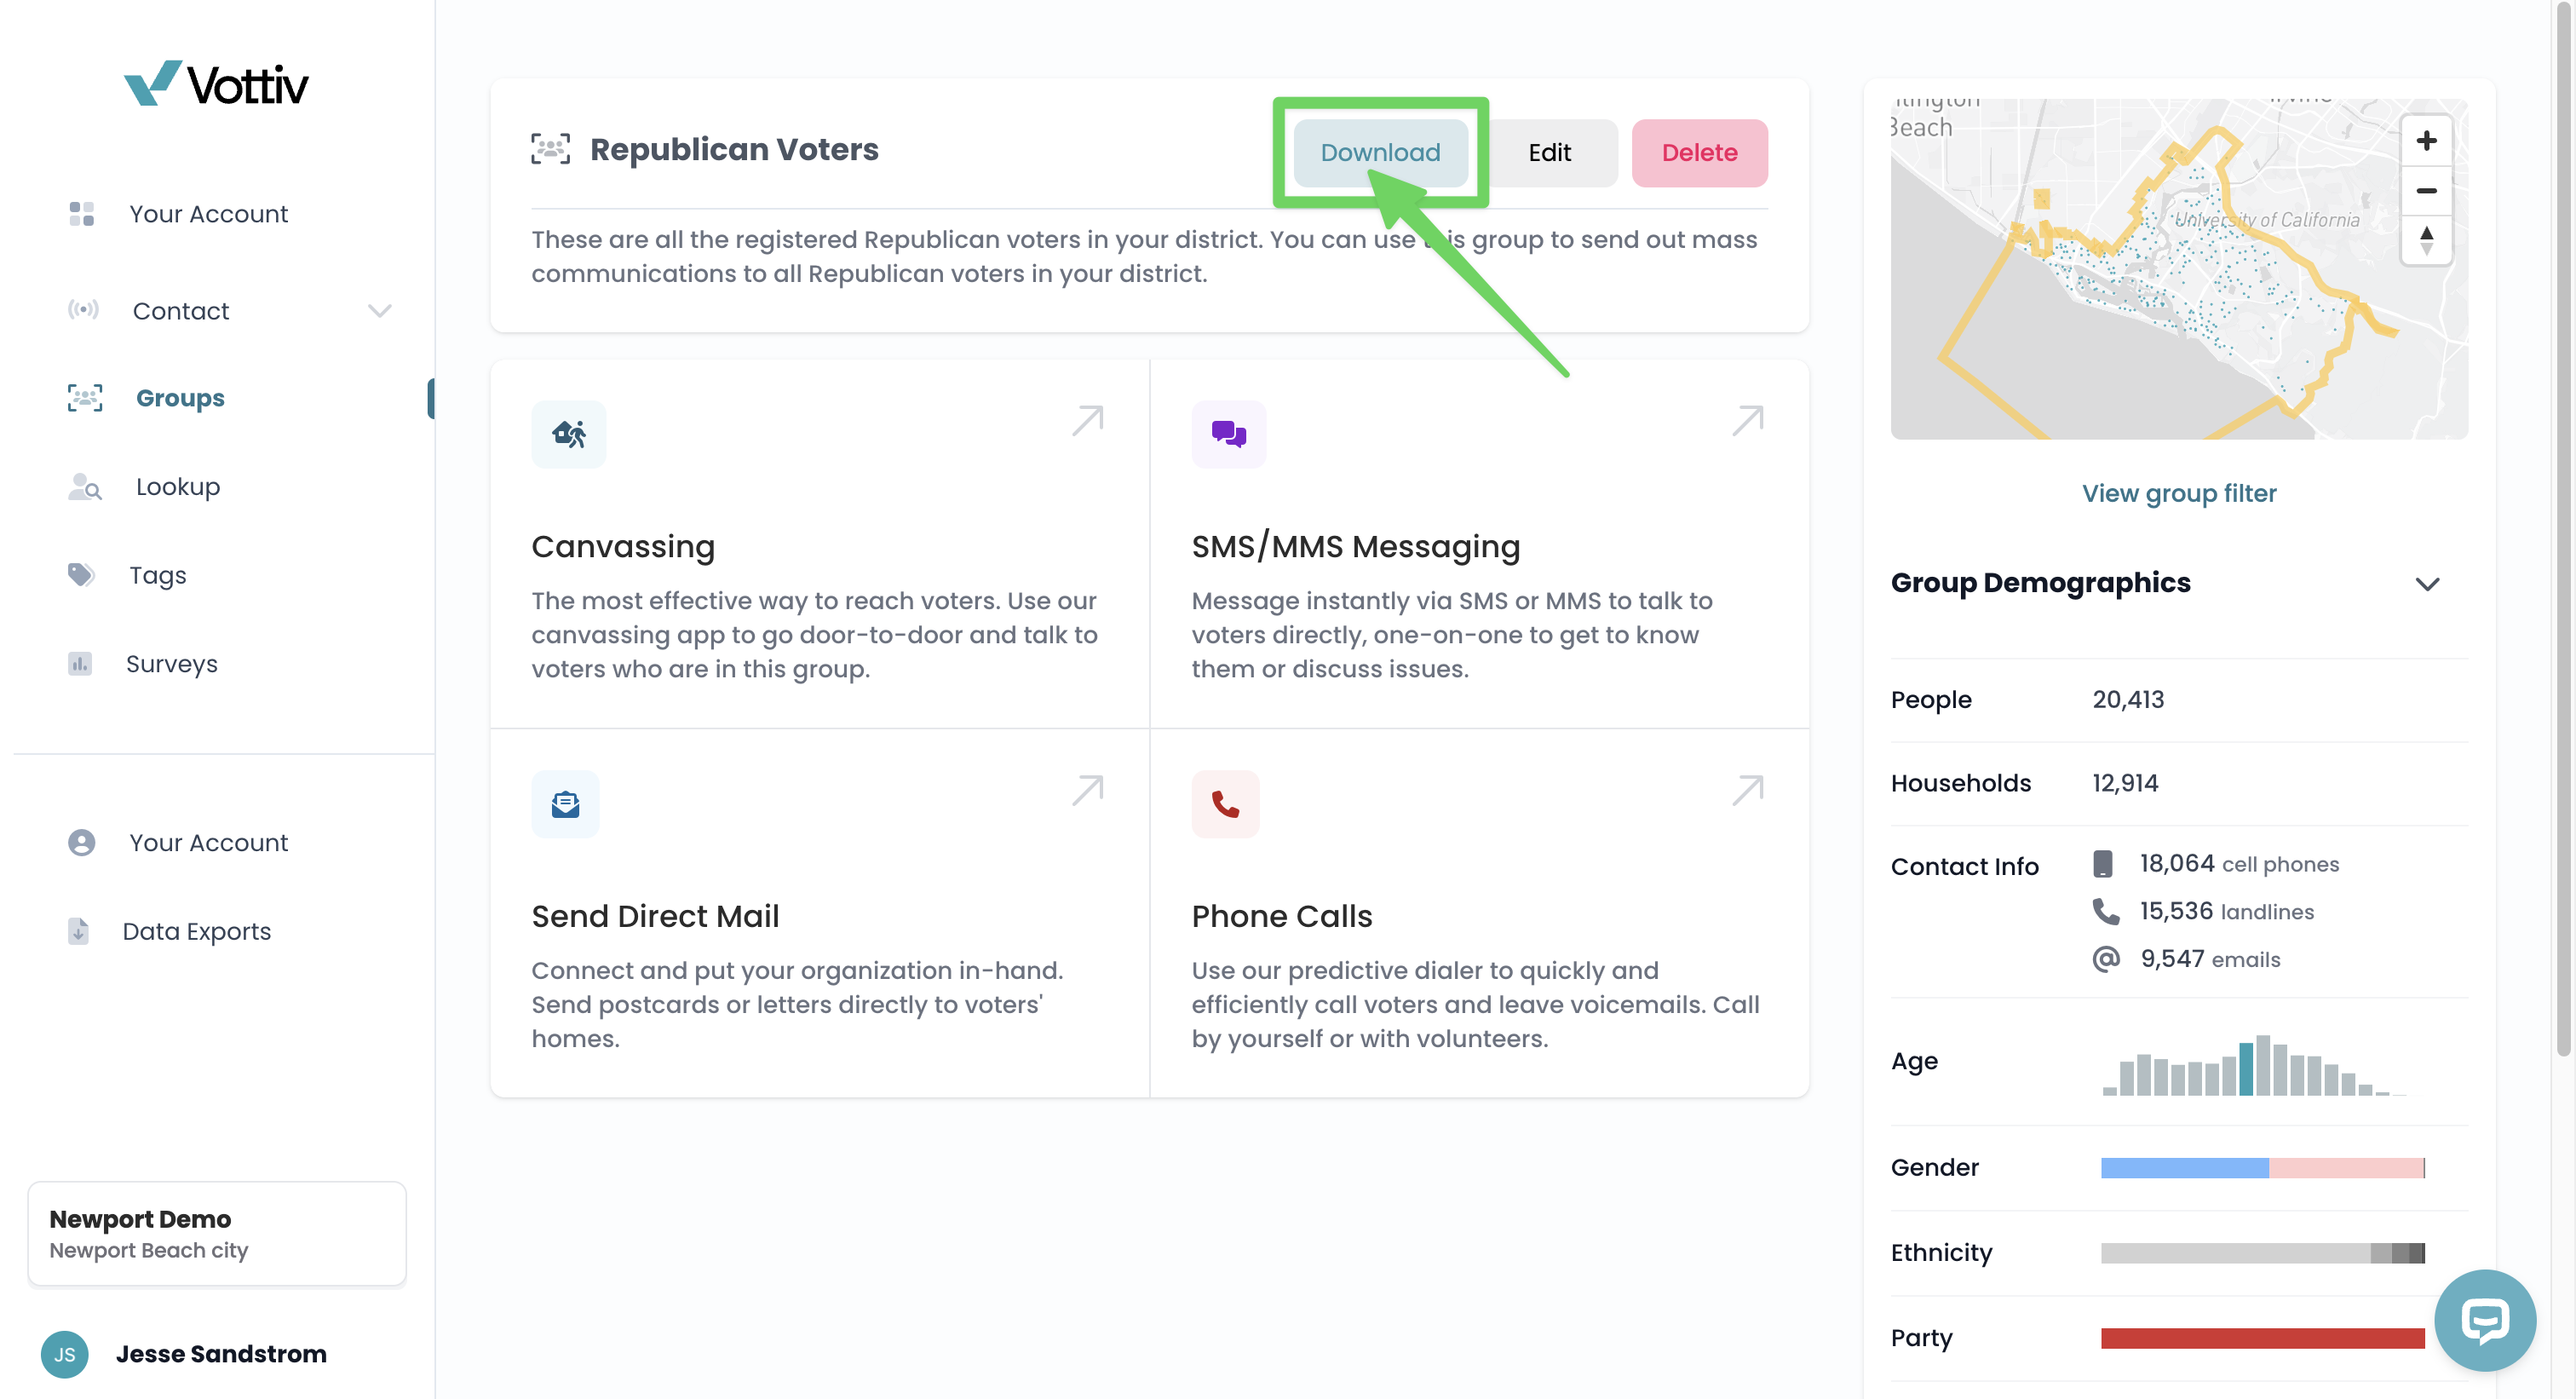The width and height of the screenshot is (2576, 1399).
Task: Zoom in on the map
Action: (x=2425, y=141)
